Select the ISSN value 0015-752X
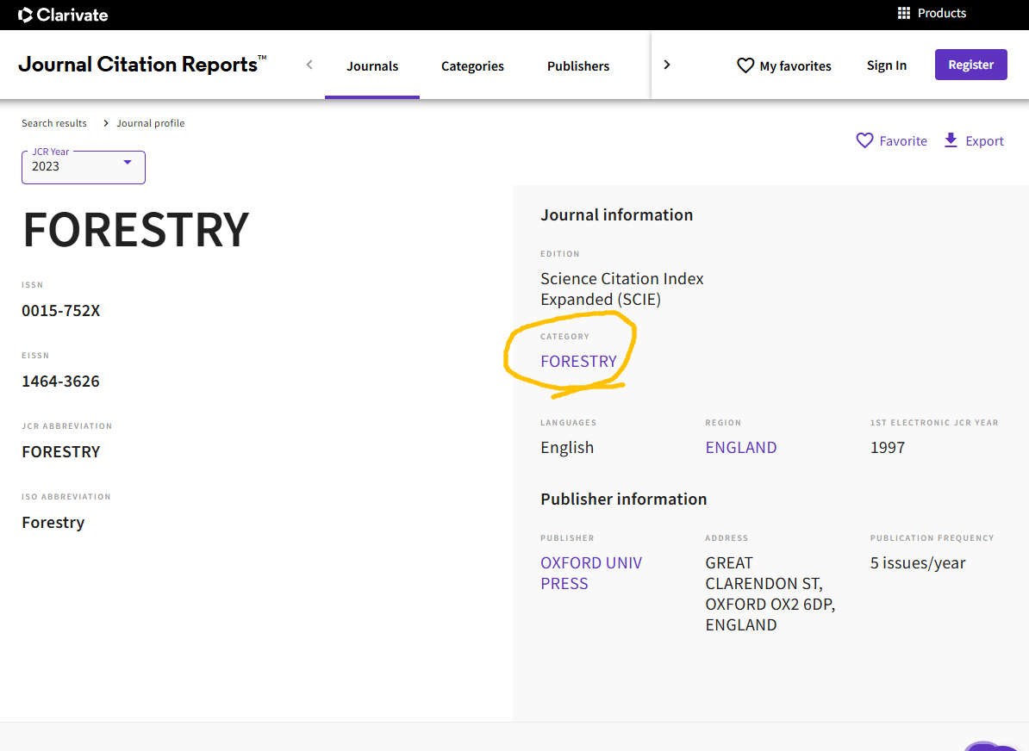 point(61,311)
